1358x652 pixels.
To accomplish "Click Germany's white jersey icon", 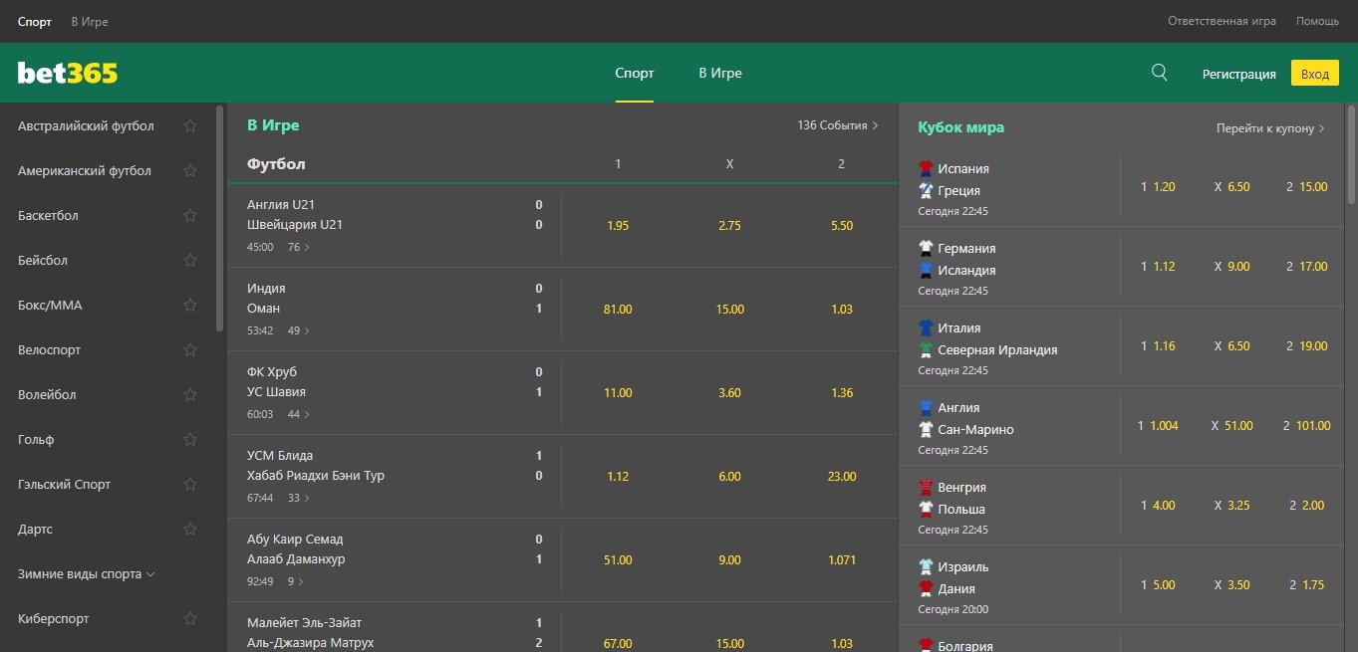I will pyautogui.click(x=926, y=249).
